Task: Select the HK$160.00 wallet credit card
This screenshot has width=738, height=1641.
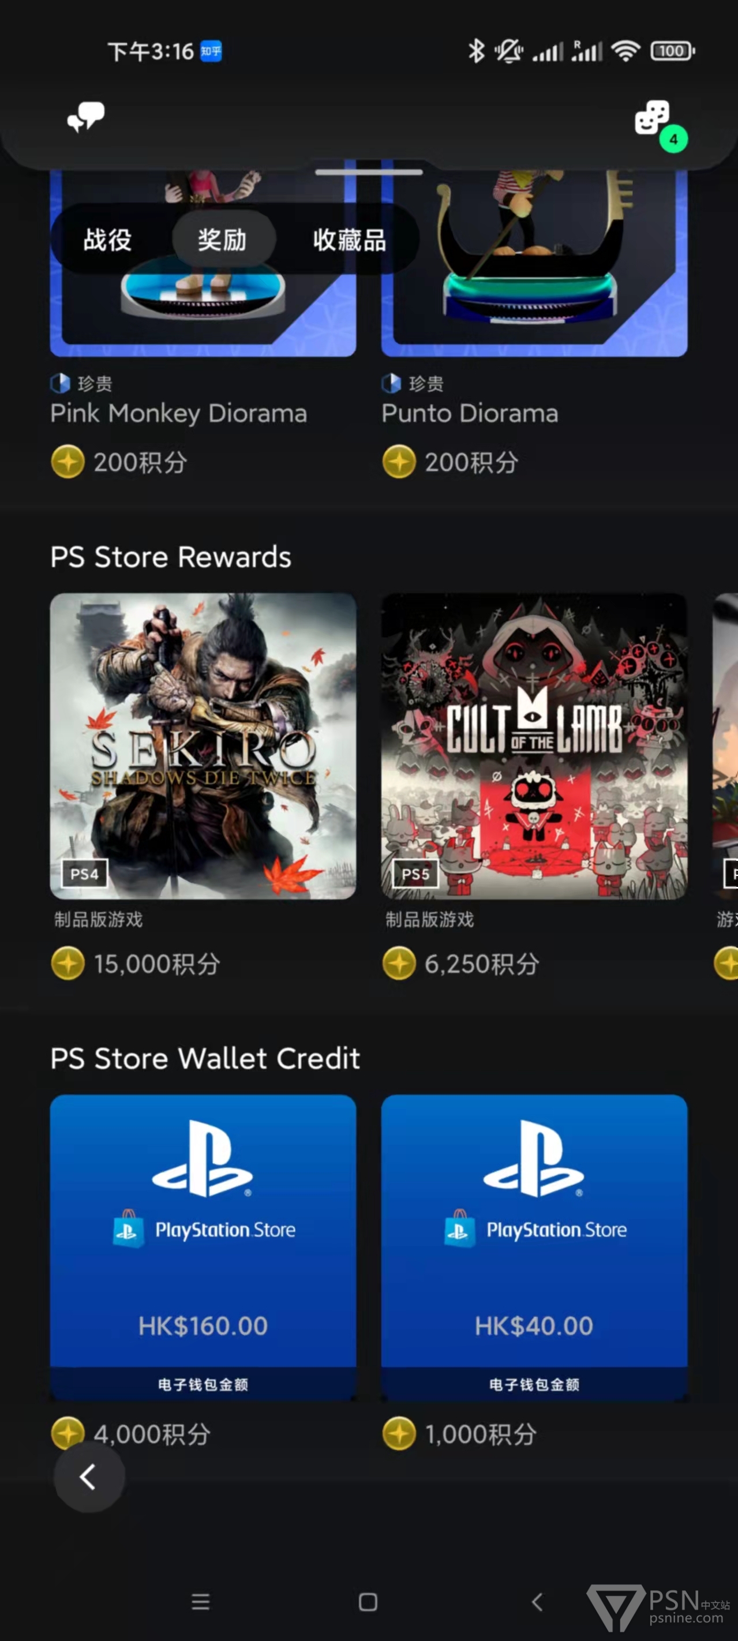Action: pos(203,1247)
